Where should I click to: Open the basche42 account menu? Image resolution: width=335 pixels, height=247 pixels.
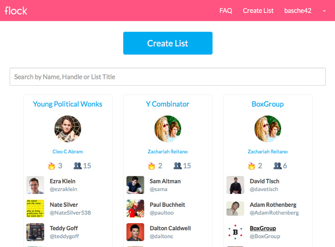(x=298, y=11)
